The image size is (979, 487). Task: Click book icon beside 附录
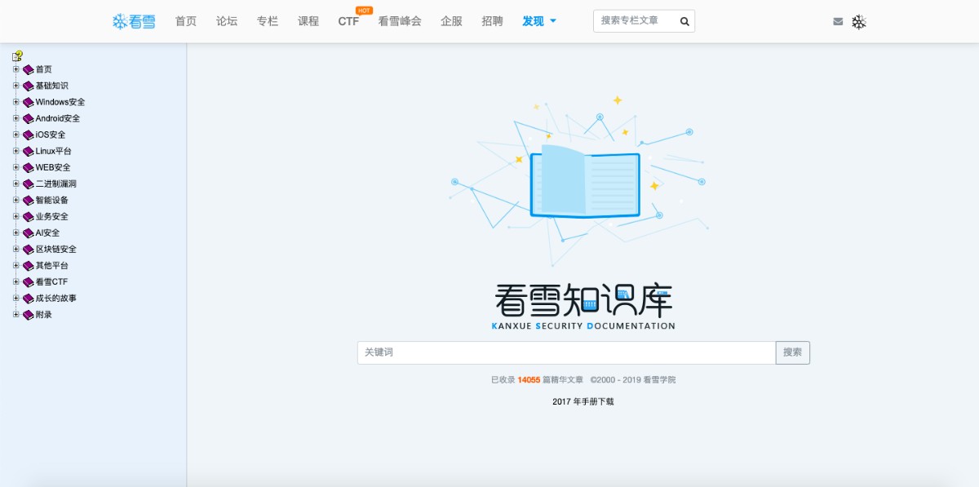(x=29, y=314)
